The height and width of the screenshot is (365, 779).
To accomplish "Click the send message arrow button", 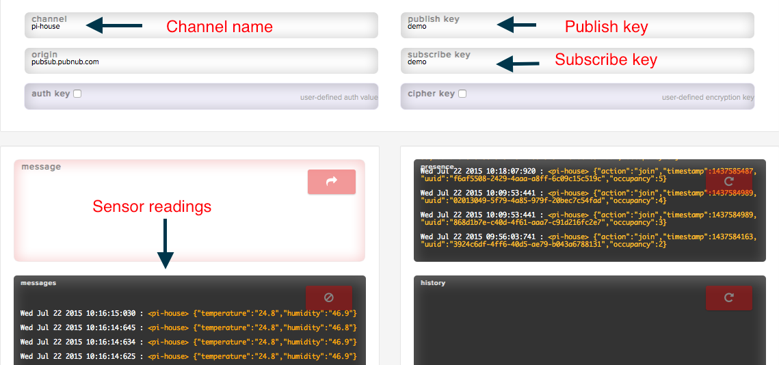I will pos(332,182).
